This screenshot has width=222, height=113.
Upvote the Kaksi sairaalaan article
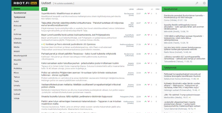[146, 63]
